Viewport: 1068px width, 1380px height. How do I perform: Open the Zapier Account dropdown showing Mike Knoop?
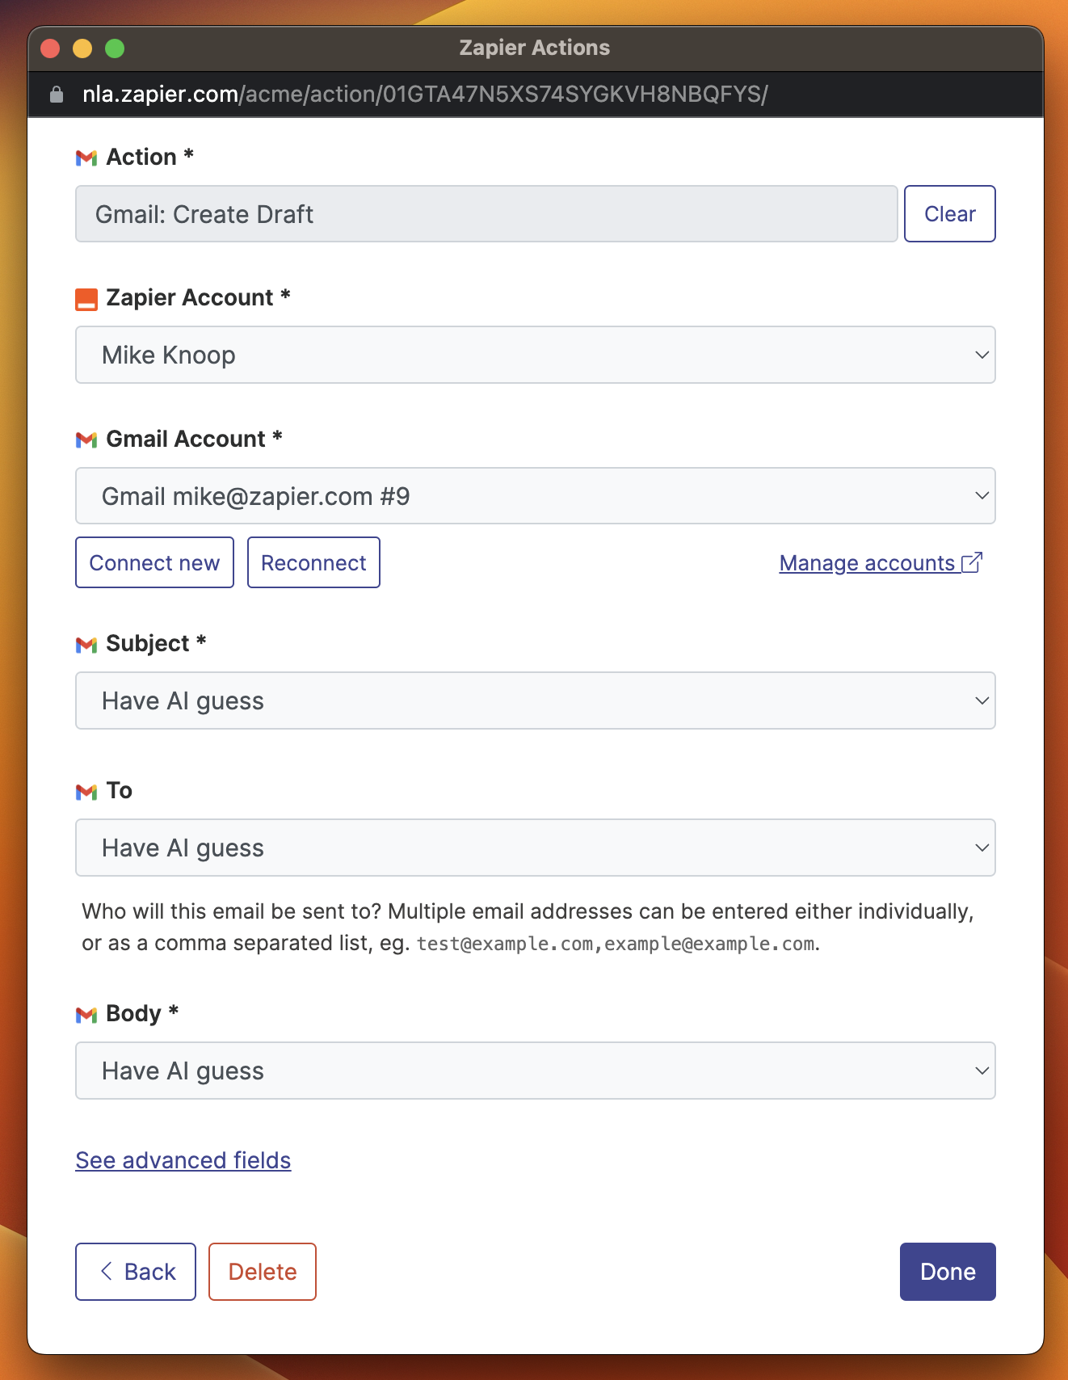click(535, 355)
